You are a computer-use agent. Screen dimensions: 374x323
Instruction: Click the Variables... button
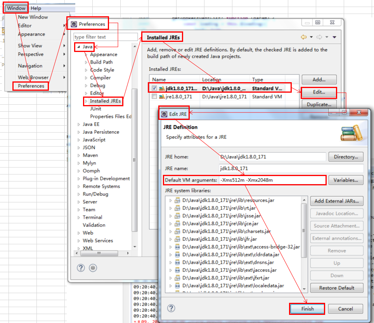(346, 180)
